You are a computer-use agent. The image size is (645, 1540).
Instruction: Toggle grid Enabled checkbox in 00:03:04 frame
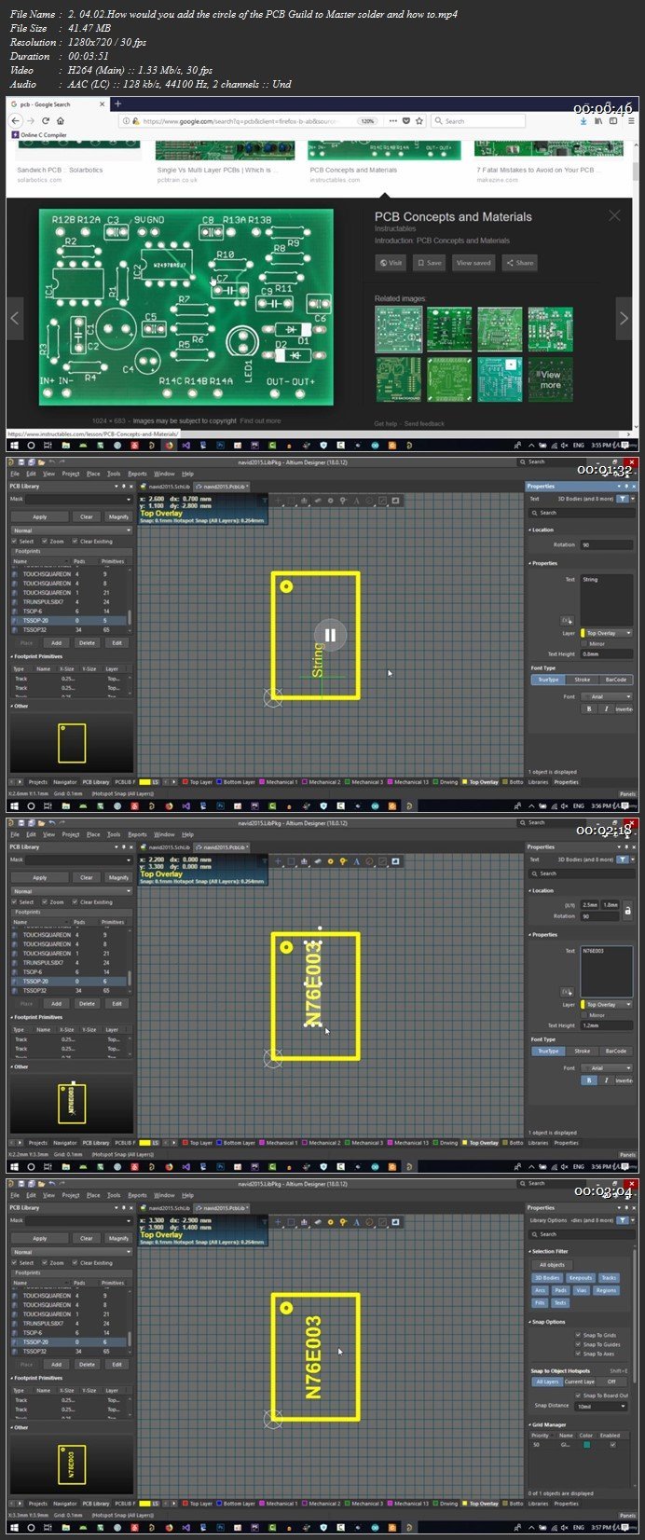pos(611,1445)
